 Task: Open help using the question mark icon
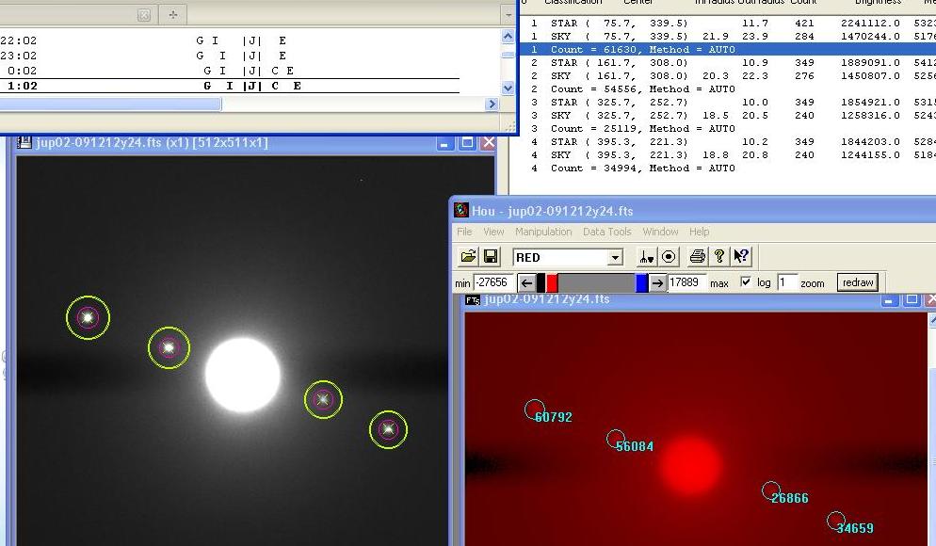point(718,257)
